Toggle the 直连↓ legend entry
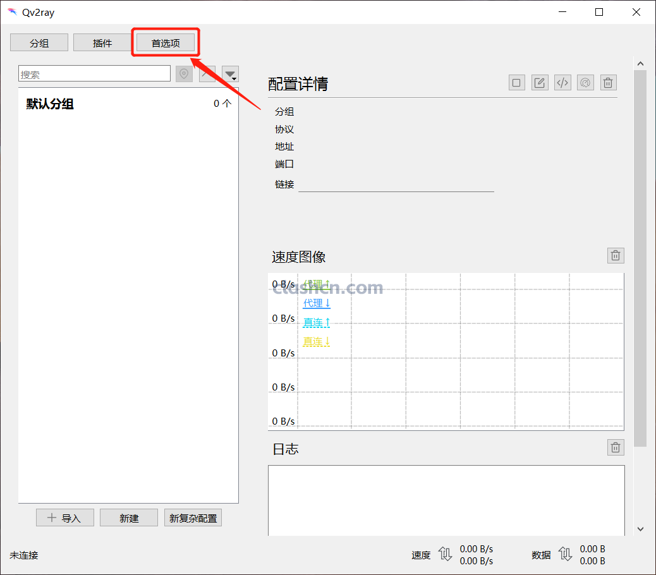This screenshot has height=575, width=656. pyautogui.click(x=317, y=342)
